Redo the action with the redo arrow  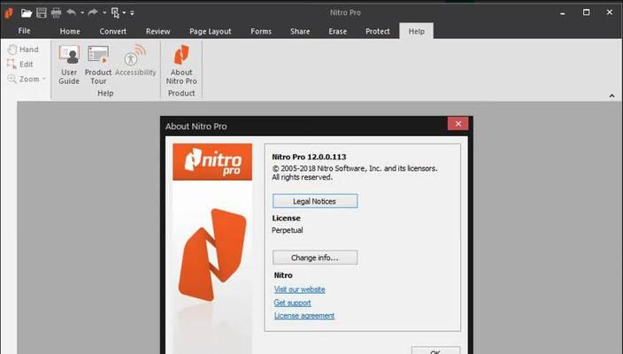point(93,12)
